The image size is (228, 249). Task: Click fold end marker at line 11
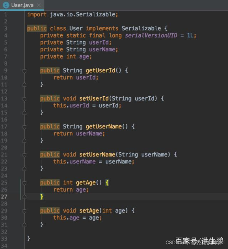[25, 85]
